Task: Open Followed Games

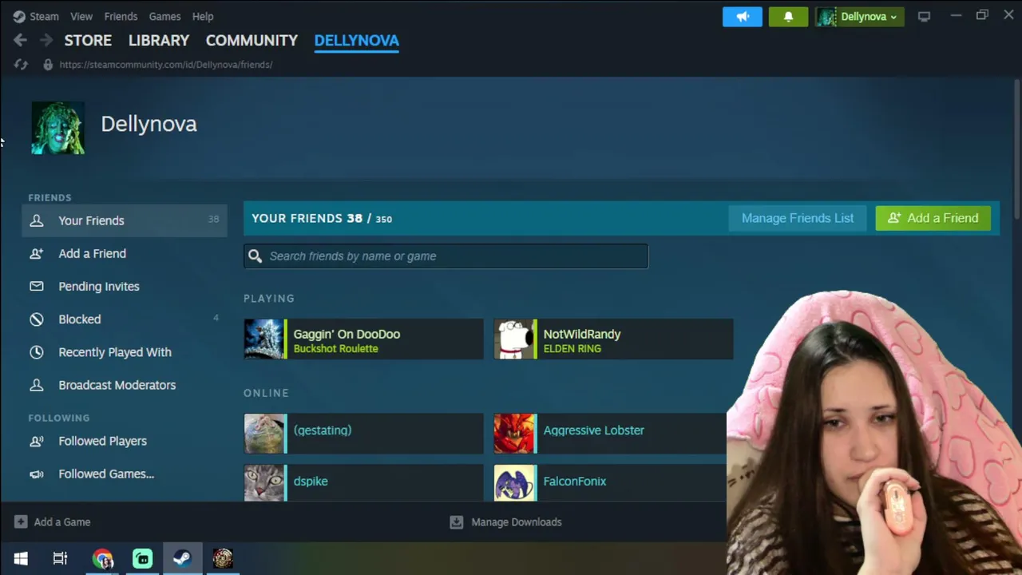Action: pyautogui.click(x=125, y=474)
